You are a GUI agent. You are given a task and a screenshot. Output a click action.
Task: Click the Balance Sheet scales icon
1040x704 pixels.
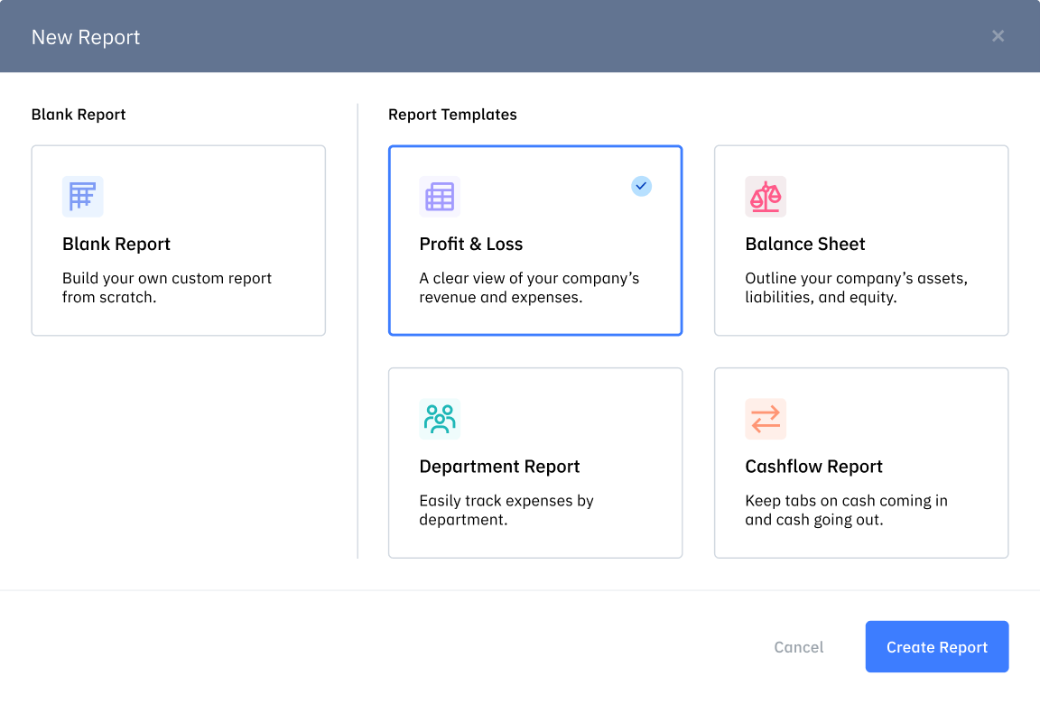point(766,197)
